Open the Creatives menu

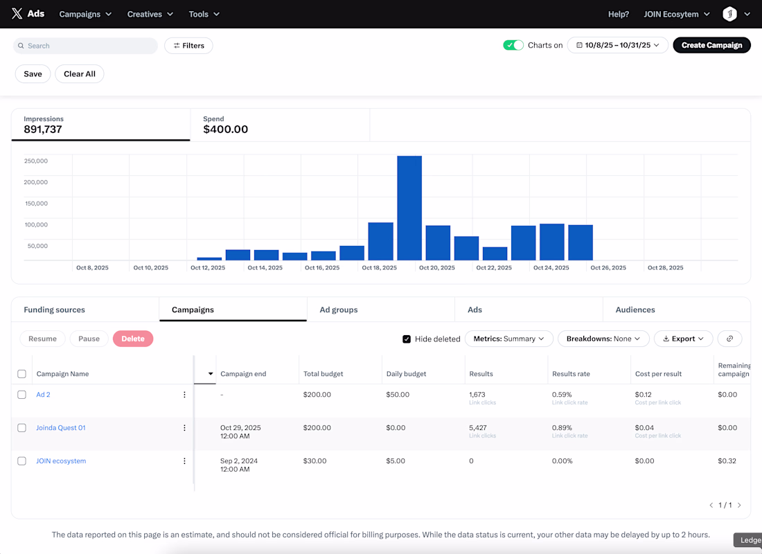(x=150, y=14)
